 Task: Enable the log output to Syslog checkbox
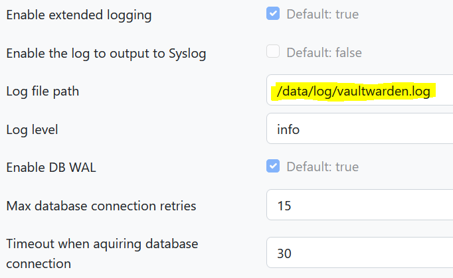click(273, 52)
